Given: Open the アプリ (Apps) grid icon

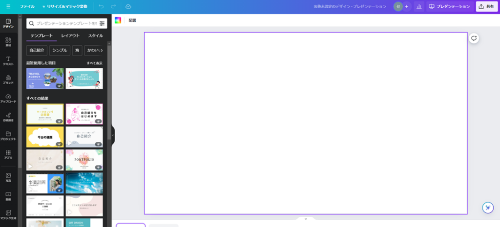Looking at the screenshot, I should point(8,155).
